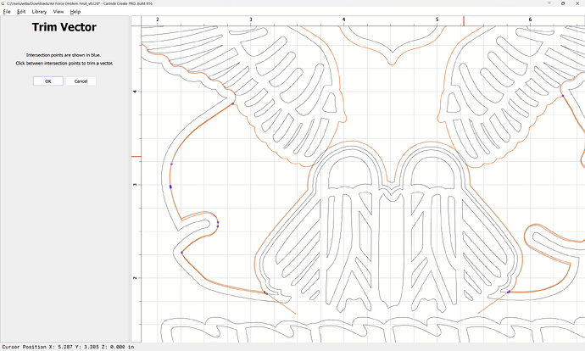Click 'Click between intersection points' instruction text
Screen dimensions: 585x351
coord(64,64)
